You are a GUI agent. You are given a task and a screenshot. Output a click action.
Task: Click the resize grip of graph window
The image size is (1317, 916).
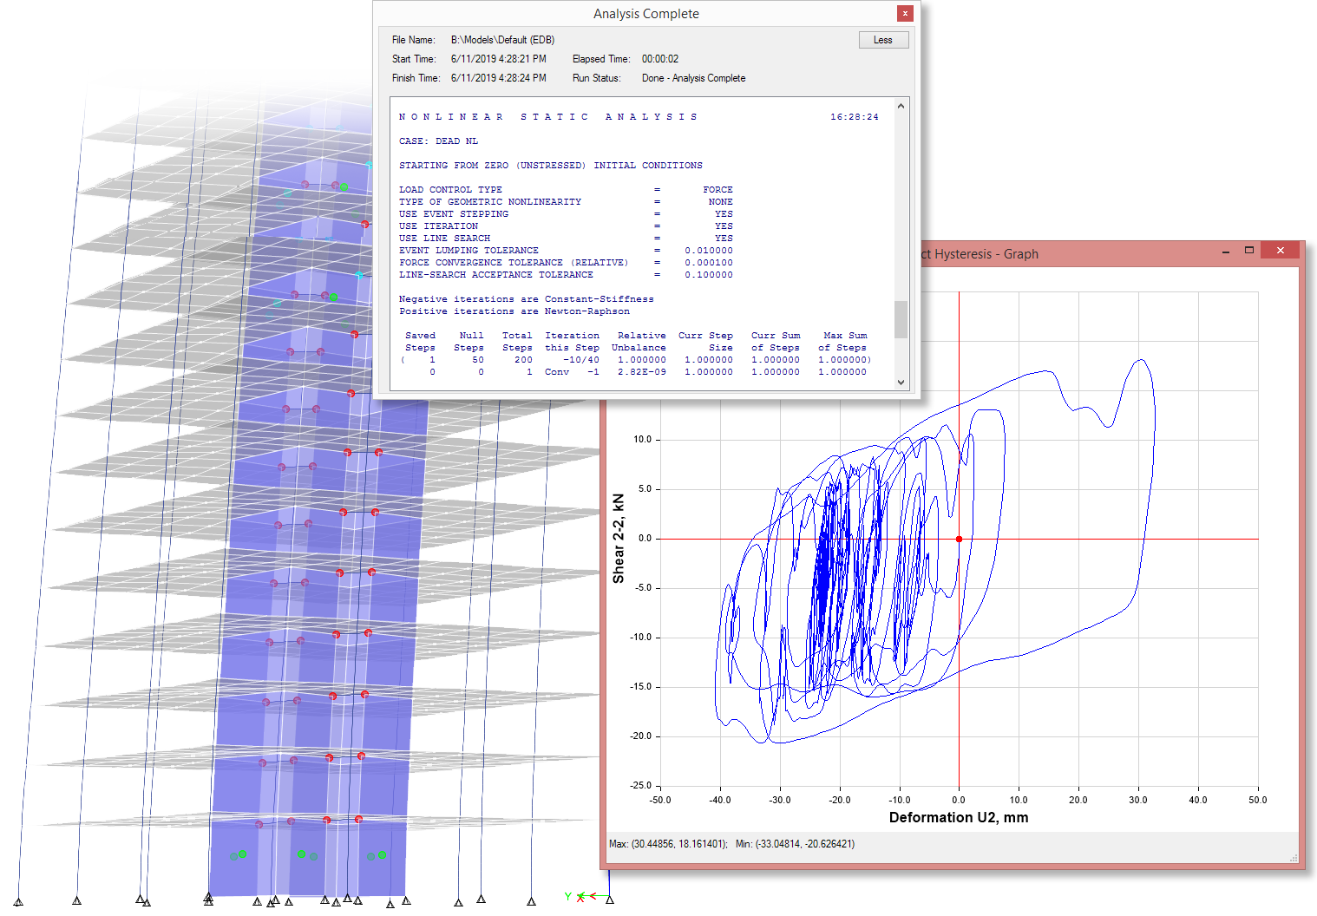pyautogui.click(x=1293, y=859)
